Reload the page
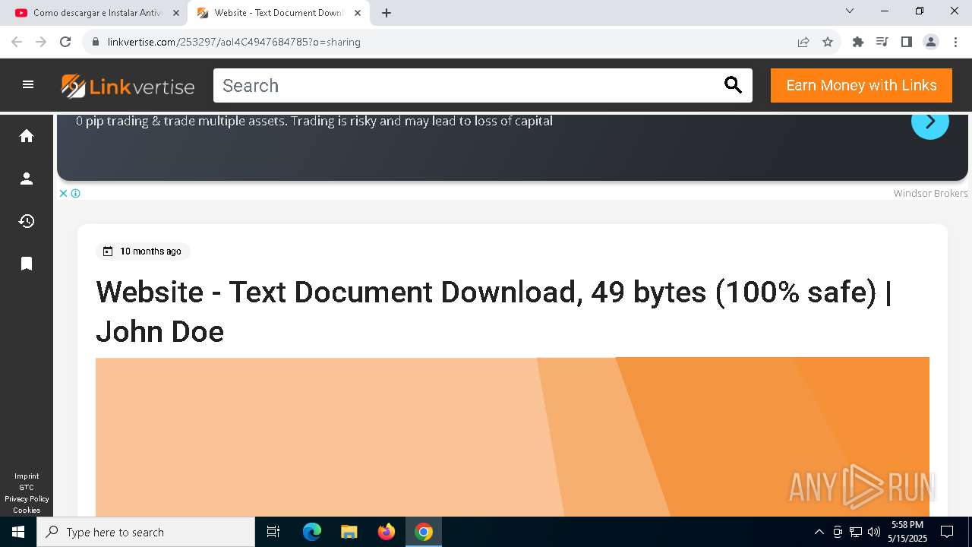 (65, 42)
